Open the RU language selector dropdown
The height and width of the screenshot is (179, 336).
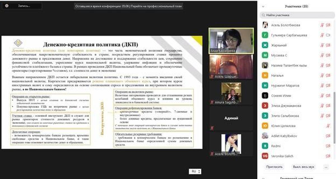[195, 172]
